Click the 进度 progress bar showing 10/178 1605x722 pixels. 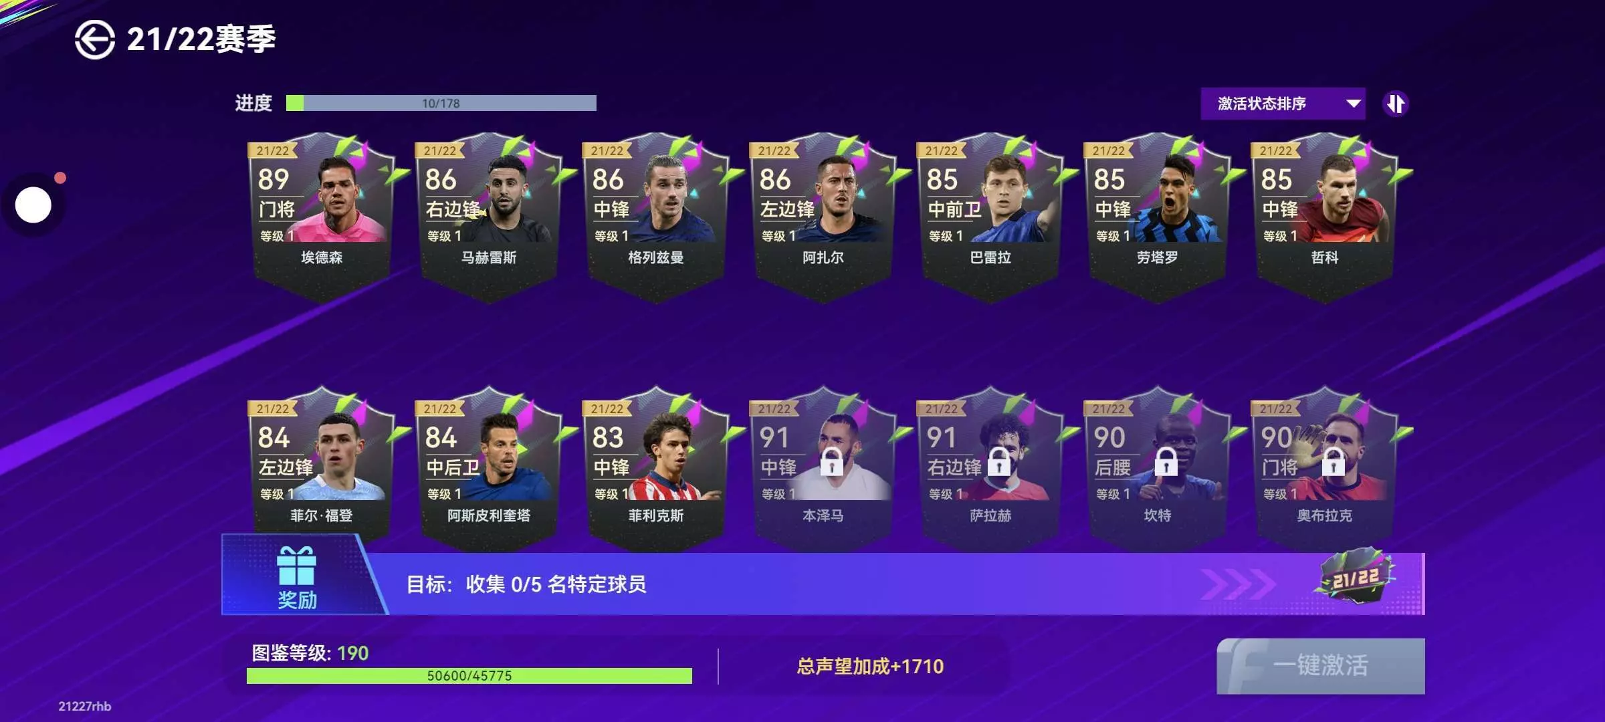point(441,103)
